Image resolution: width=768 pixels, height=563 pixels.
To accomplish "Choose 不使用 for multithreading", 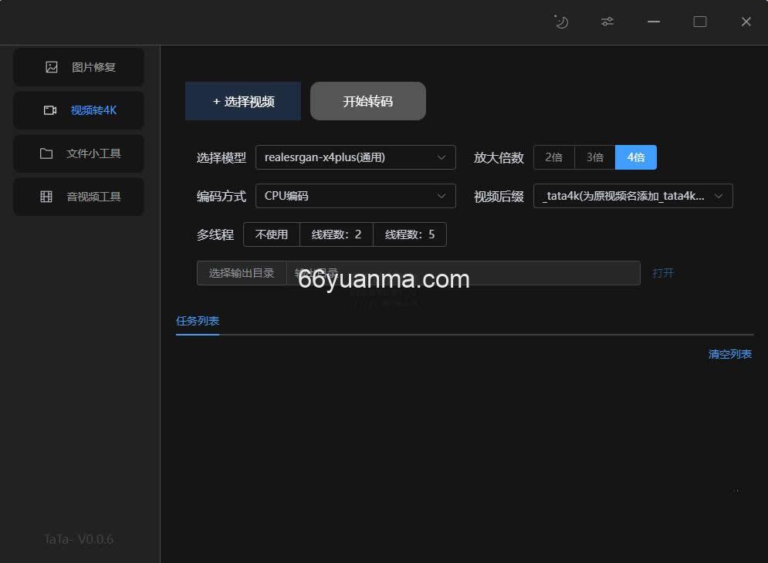I will coord(271,234).
